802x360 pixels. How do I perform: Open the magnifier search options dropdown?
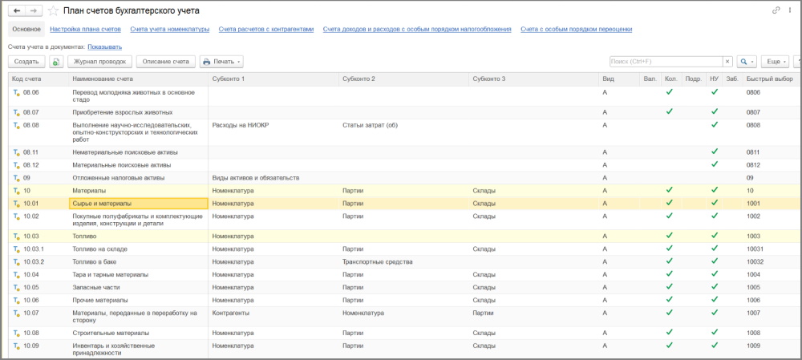coord(747,62)
